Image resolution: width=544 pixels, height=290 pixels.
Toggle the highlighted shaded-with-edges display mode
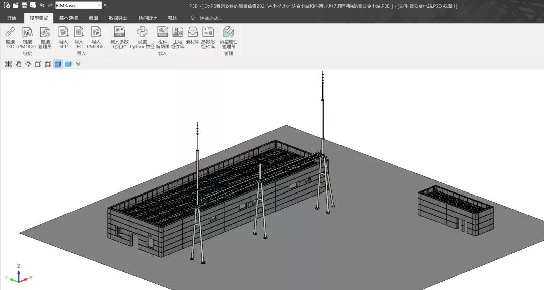(x=58, y=64)
